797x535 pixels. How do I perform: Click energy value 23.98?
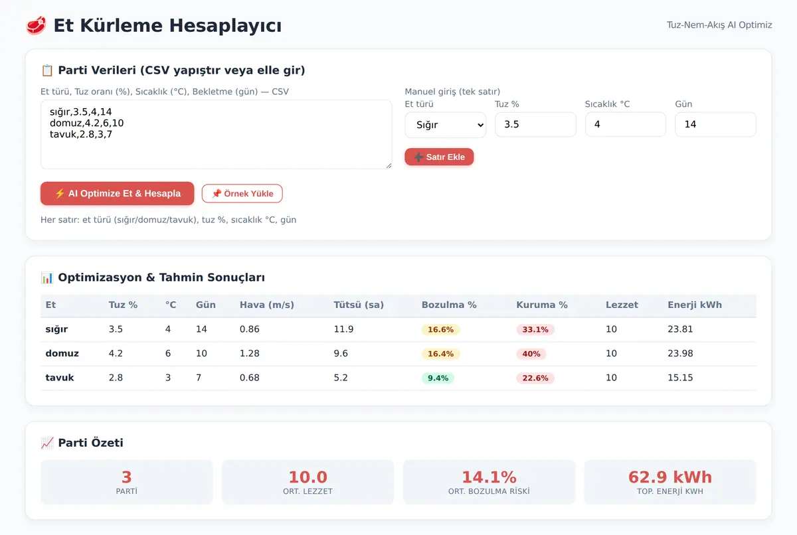680,354
